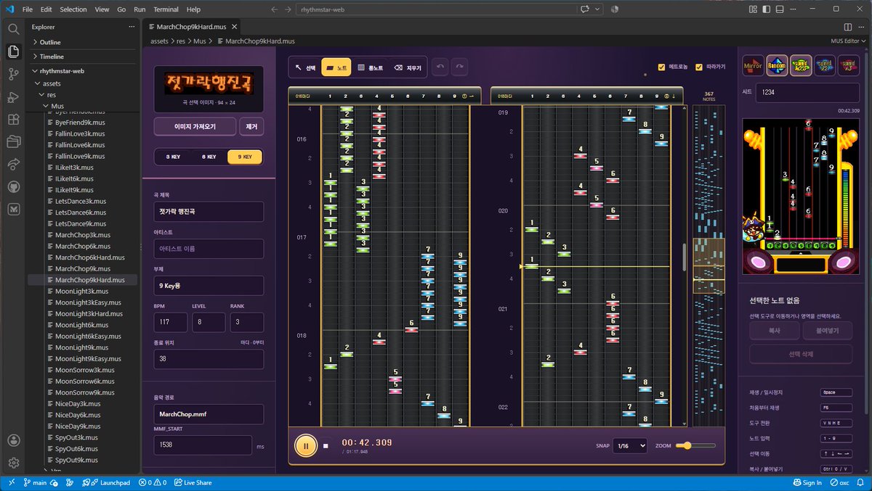This screenshot has width=872, height=491.
Task: Expand the Outline section
Action: (50, 42)
